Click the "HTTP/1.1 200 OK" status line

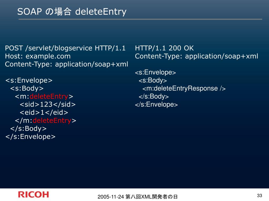164,48
